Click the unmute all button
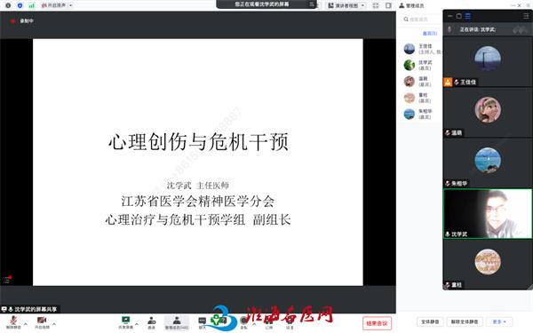Image resolution: width=533 pixels, height=333 pixels. point(465,321)
